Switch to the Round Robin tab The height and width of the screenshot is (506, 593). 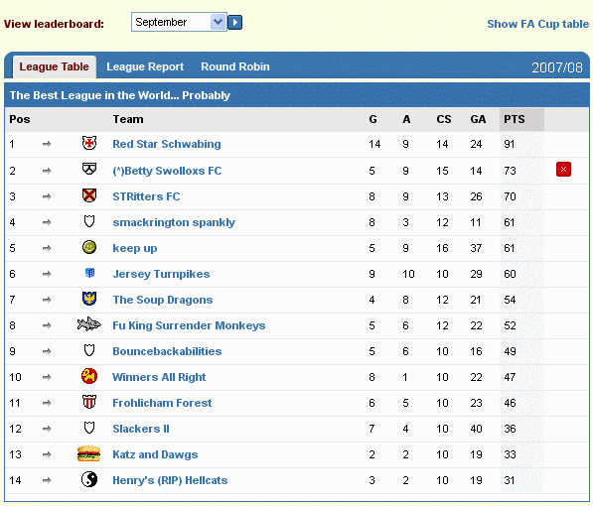pyautogui.click(x=235, y=66)
